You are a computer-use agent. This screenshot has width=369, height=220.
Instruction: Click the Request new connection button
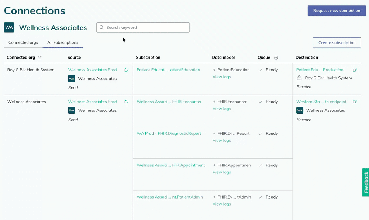click(336, 10)
